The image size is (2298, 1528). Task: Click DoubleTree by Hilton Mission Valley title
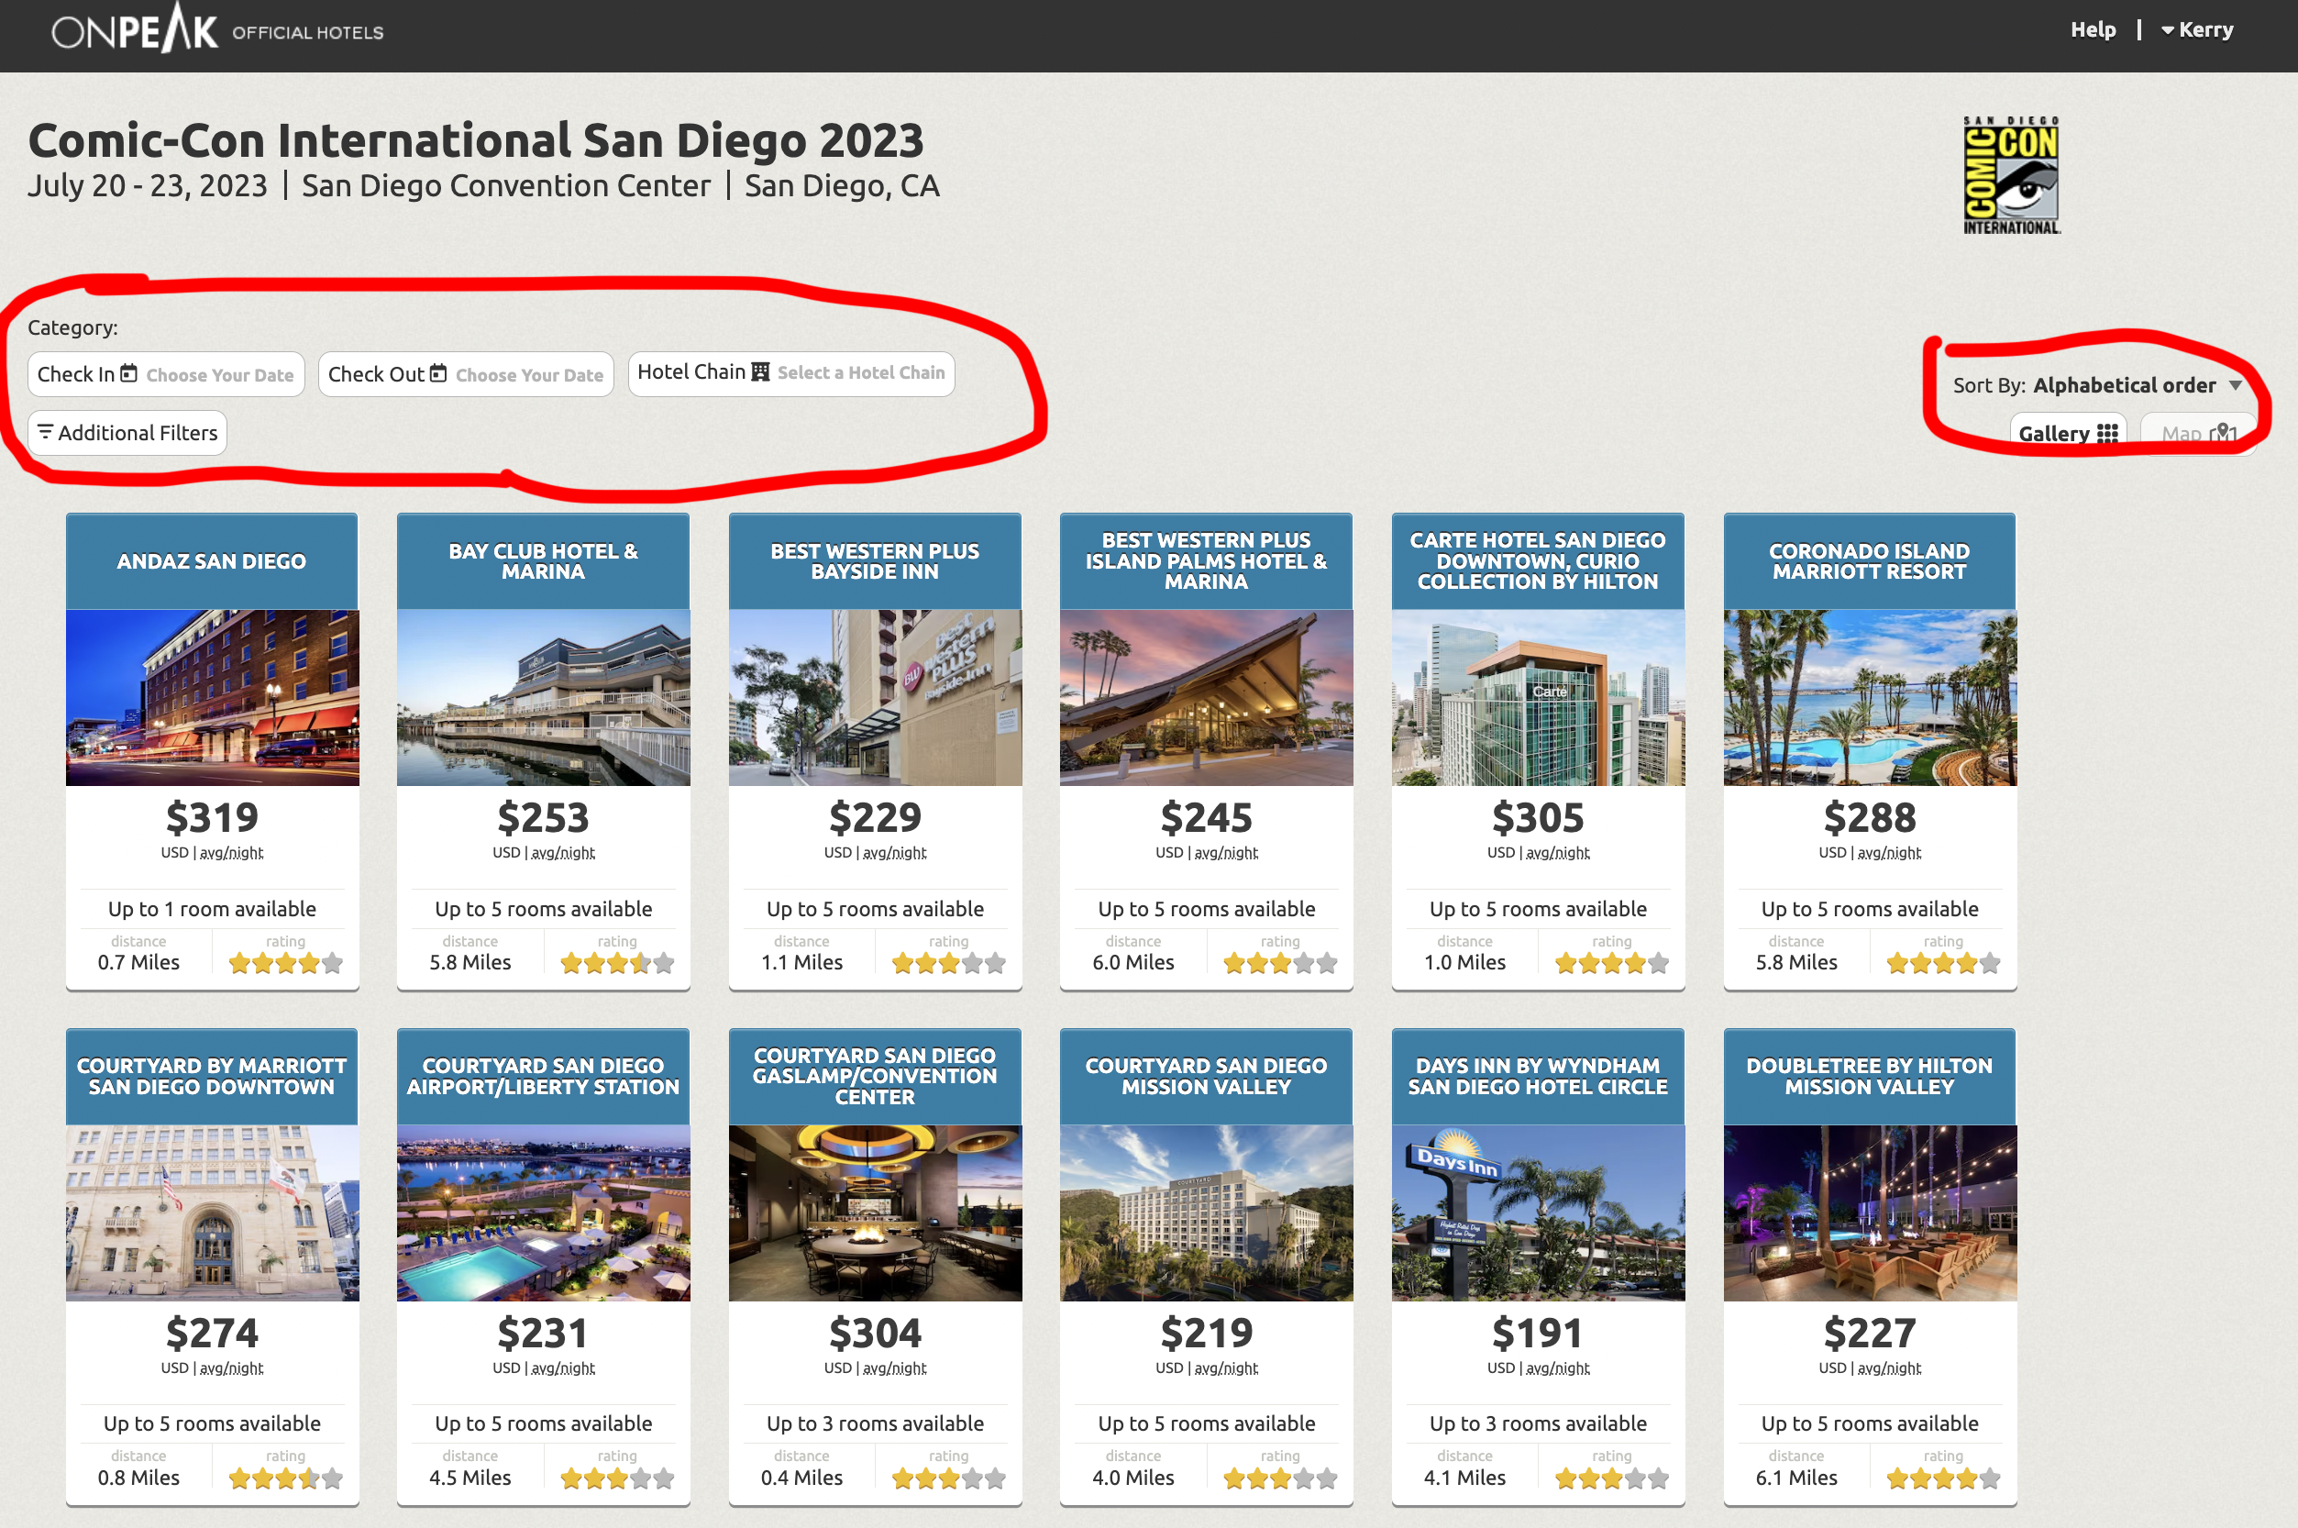click(x=1870, y=1077)
